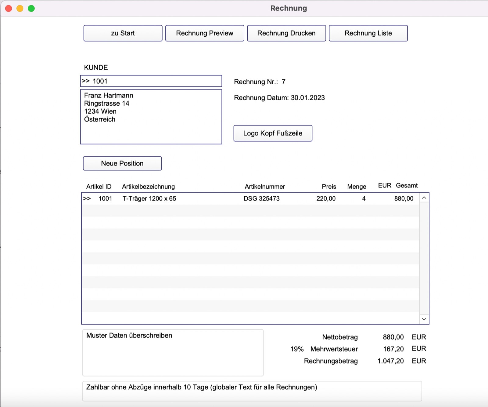Click the Logo Kopf Fußzeile button
The height and width of the screenshot is (407, 488).
click(273, 133)
